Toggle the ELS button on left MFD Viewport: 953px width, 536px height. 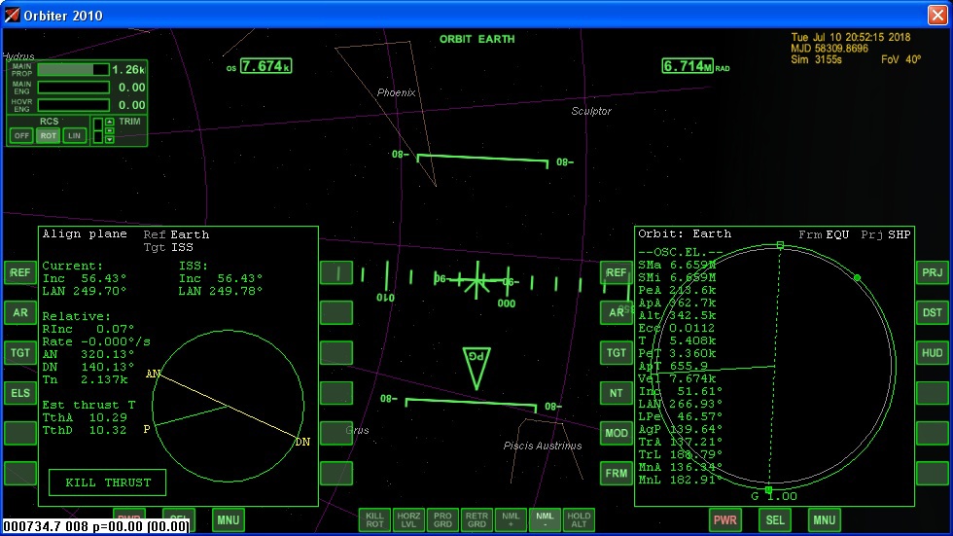tap(20, 393)
